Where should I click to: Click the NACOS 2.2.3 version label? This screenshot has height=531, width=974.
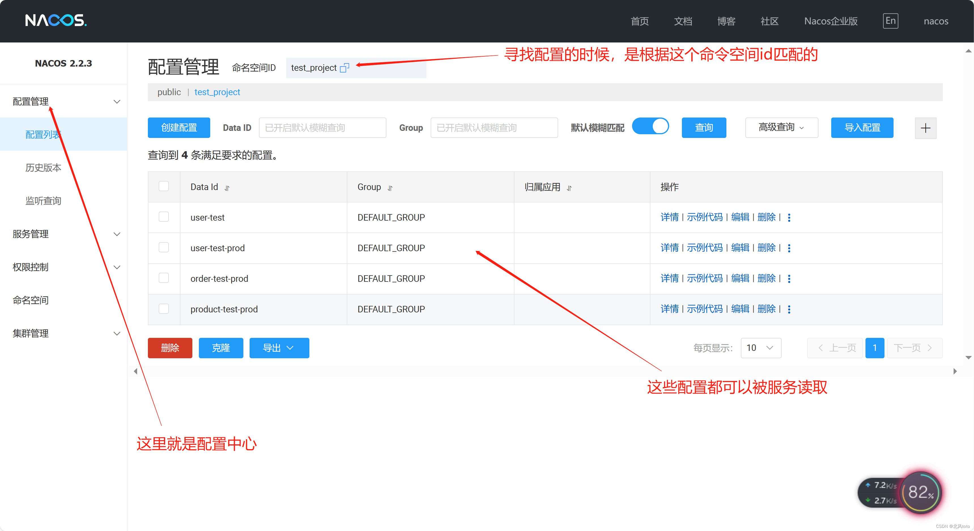tap(63, 63)
